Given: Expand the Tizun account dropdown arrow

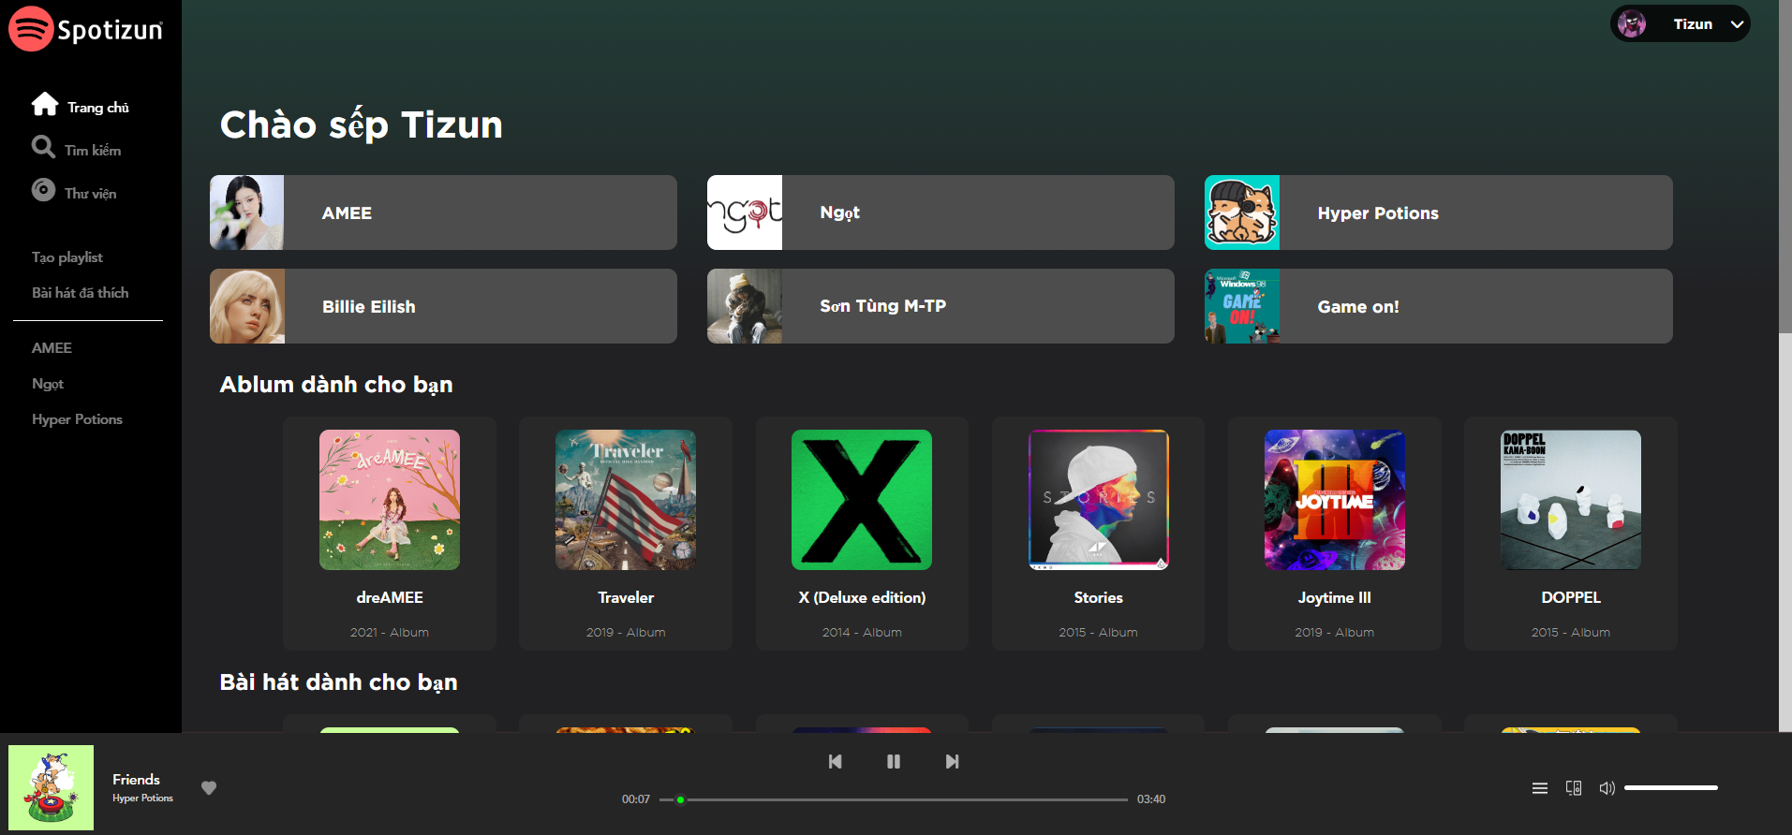Looking at the screenshot, I should tap(1737, 24).
